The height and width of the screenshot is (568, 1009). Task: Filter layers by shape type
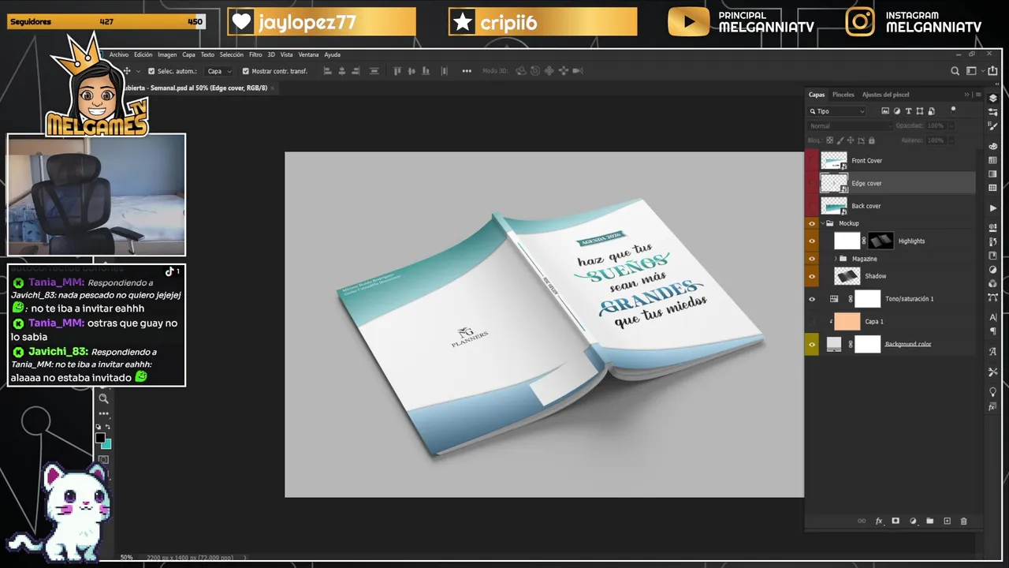[920, 111]
